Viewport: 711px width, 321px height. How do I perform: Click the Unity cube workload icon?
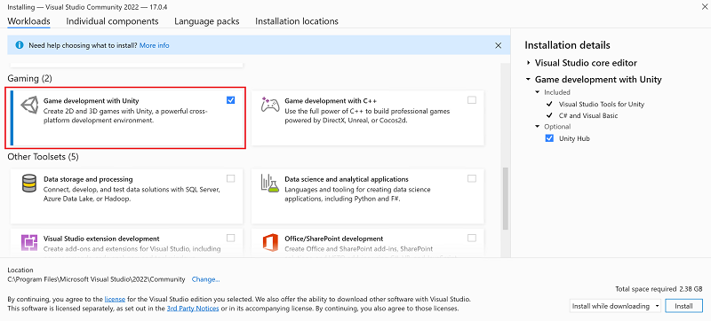[x=30, y=106]
